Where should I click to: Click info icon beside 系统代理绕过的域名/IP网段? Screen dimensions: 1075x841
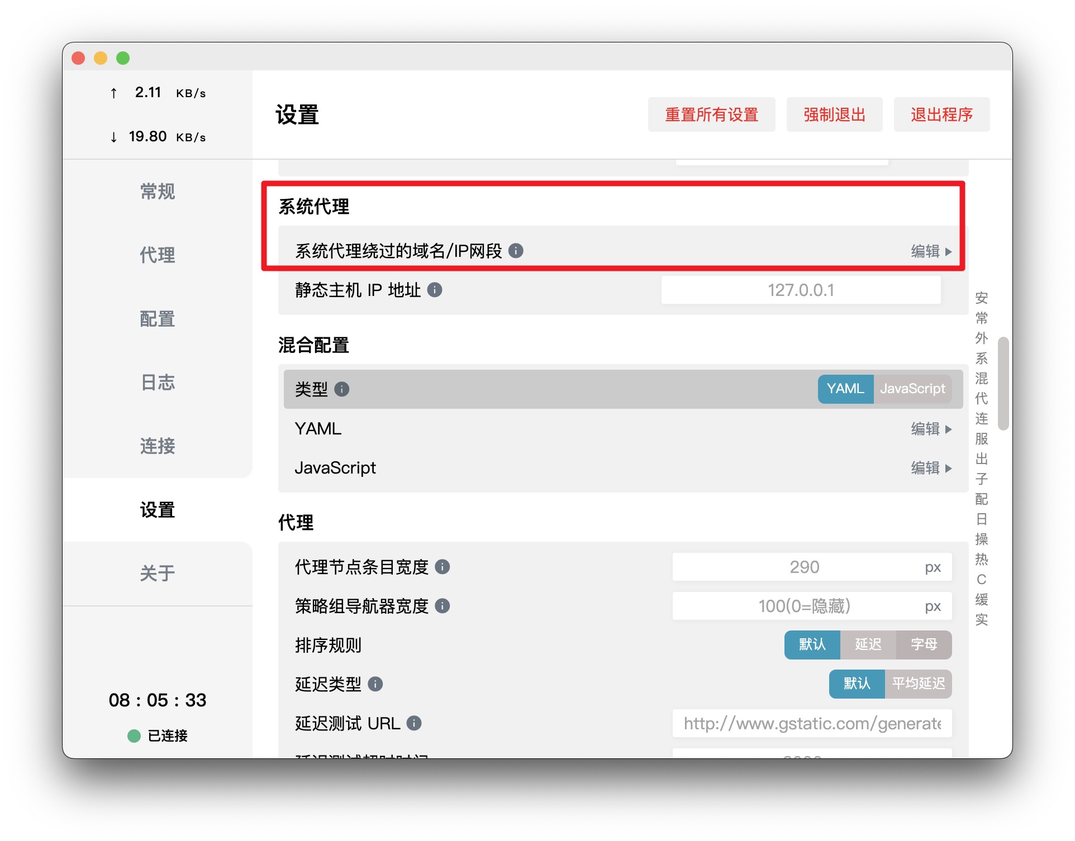516,251
